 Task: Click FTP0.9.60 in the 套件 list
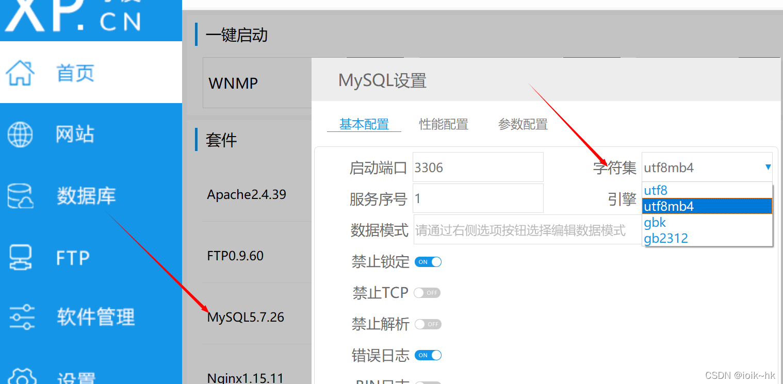(235, 256)
